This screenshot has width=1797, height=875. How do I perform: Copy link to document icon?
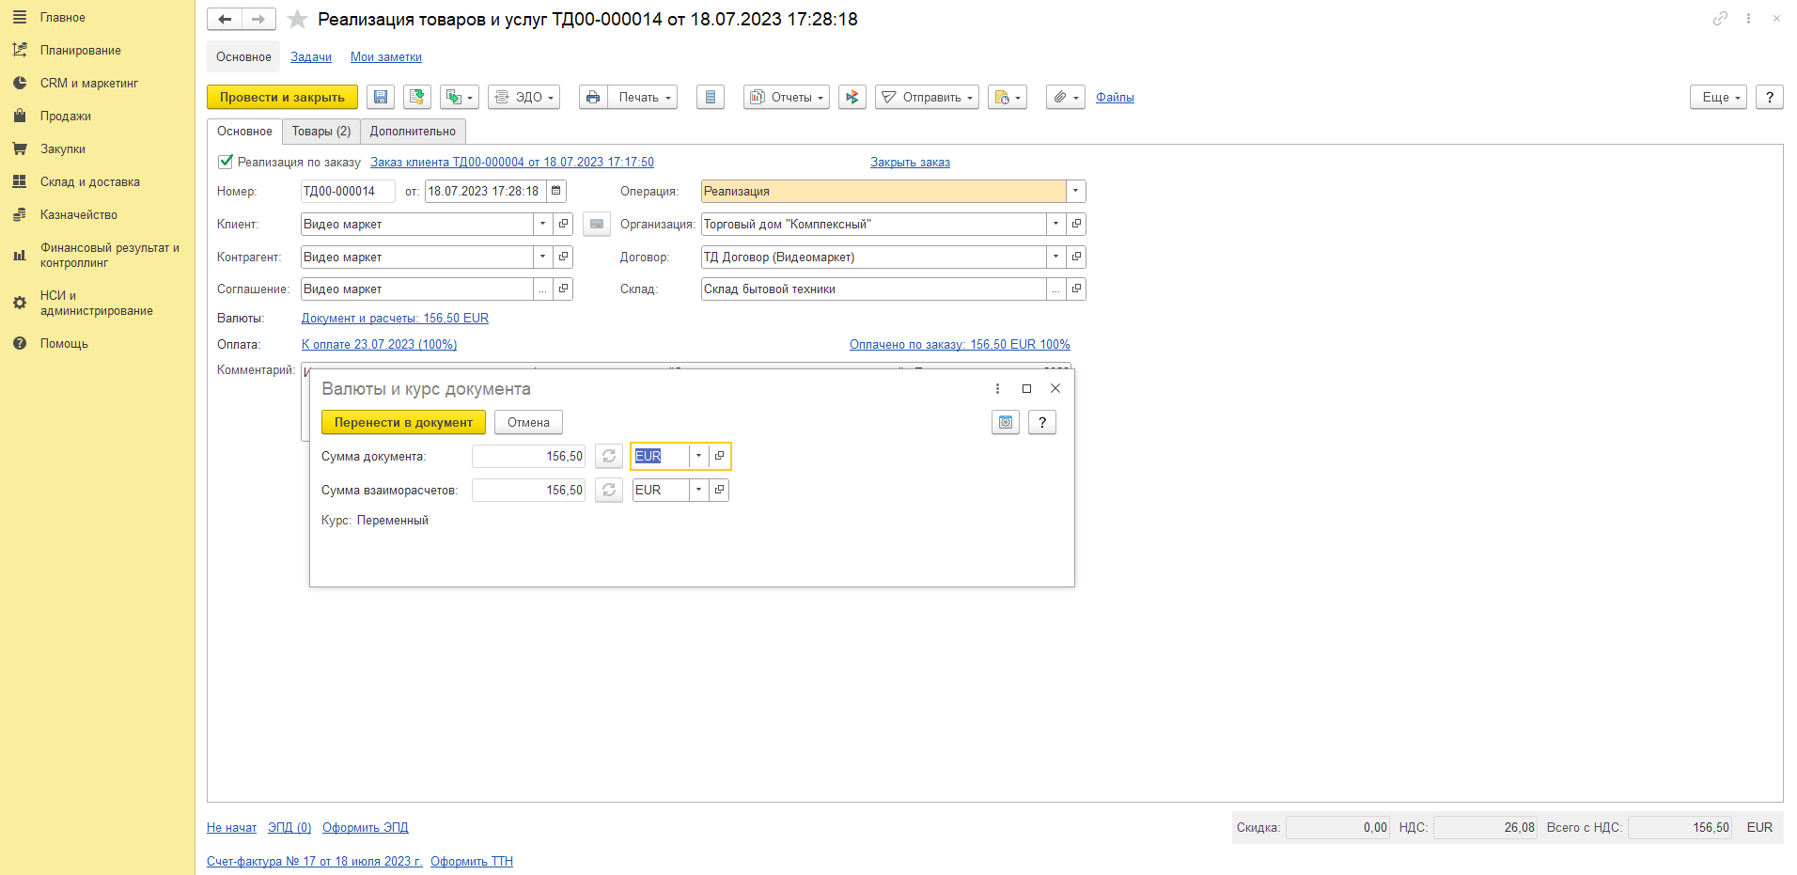pyautogui.click(x=1720, y=19)
